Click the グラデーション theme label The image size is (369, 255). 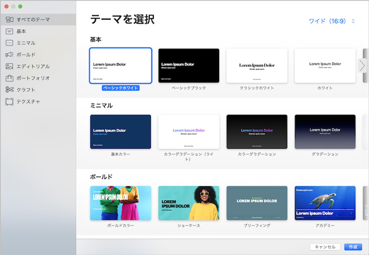point(325,154)
